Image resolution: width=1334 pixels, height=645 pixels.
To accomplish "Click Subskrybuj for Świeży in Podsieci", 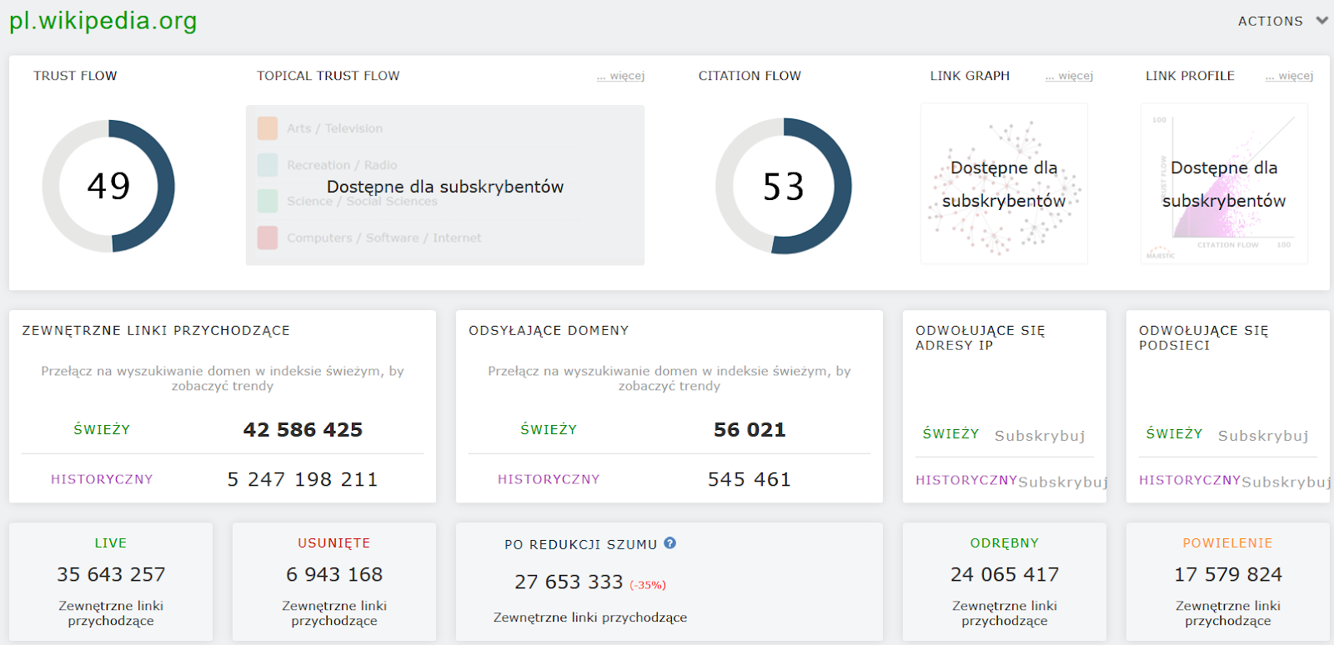I will (x=1263, y=436).
